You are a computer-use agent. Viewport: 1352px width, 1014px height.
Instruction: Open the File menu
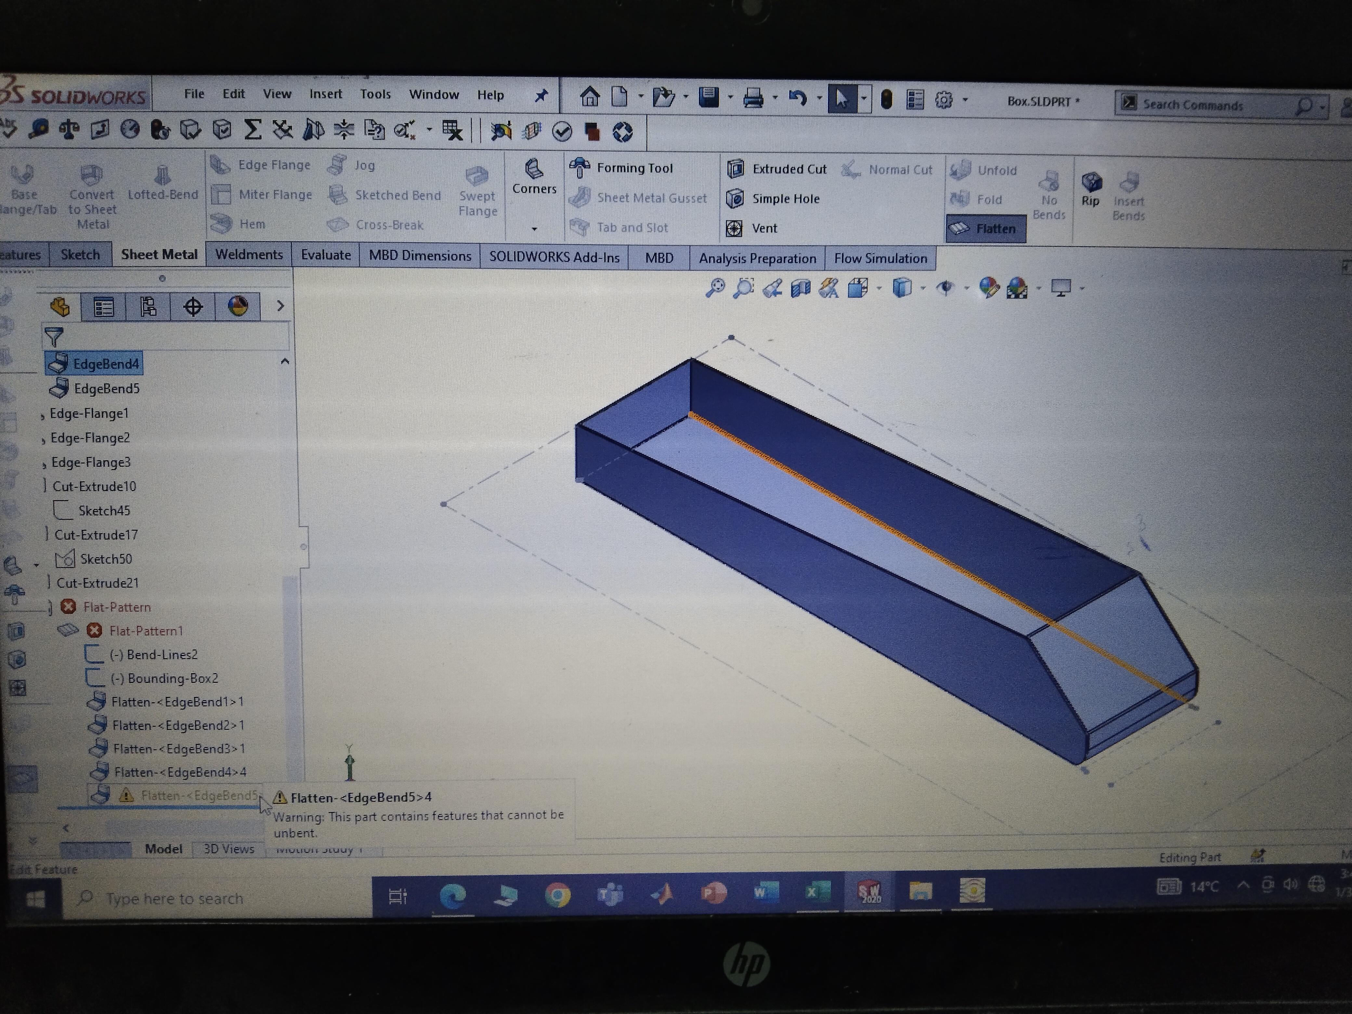(x=194, y=94)
